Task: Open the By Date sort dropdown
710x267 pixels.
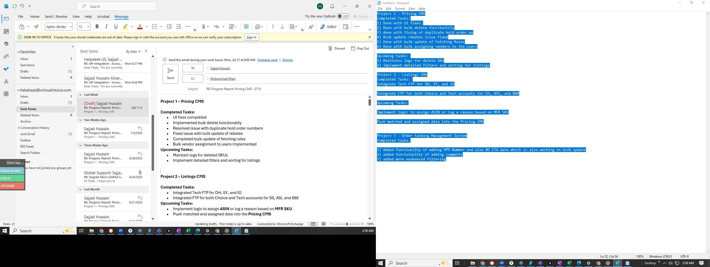Action: [x=133, y=52]
